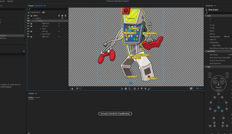This screenshot has width=232, height=134.
Task: Select the arrow Selection tool
Action: point(122,89)
